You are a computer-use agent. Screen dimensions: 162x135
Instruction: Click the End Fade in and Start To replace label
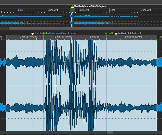(62, 33)
